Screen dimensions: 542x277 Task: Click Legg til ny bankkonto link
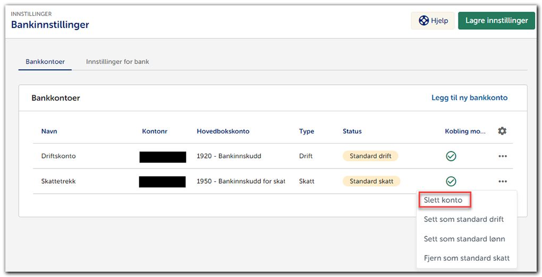point(469,97)
